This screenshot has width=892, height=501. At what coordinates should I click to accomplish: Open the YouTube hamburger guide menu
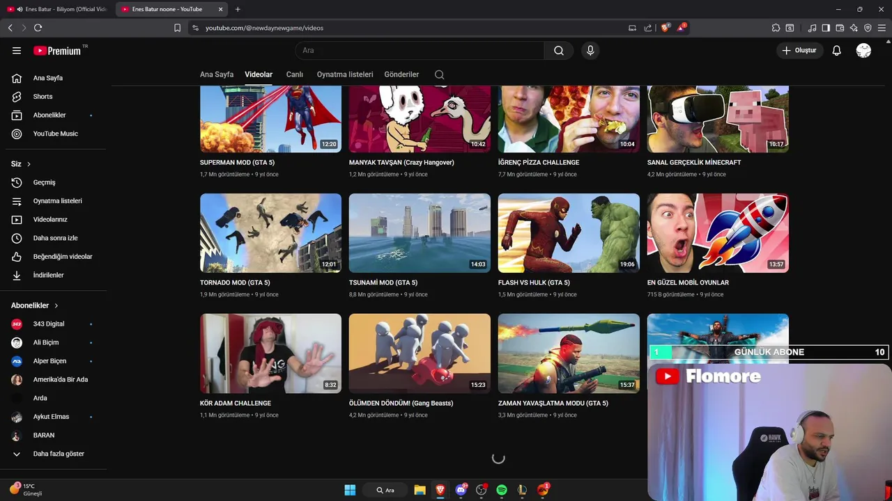pyautogui.click(x=17, y=51)
